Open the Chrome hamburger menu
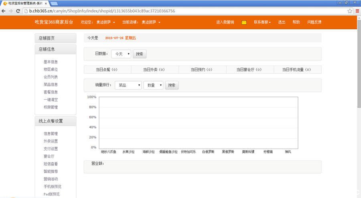The height and width of the screenshot is (198, 361). click(357, 11)
